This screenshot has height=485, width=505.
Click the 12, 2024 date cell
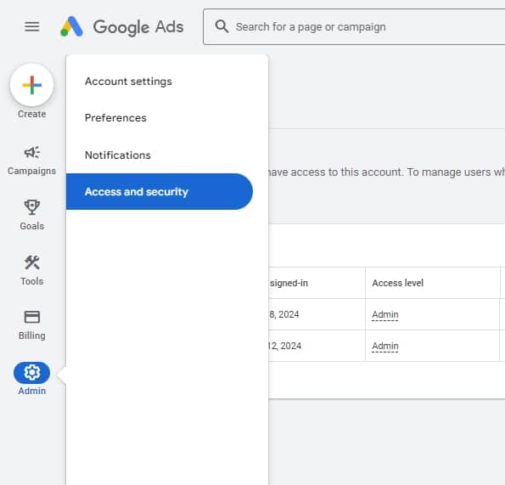click(284, 346)
